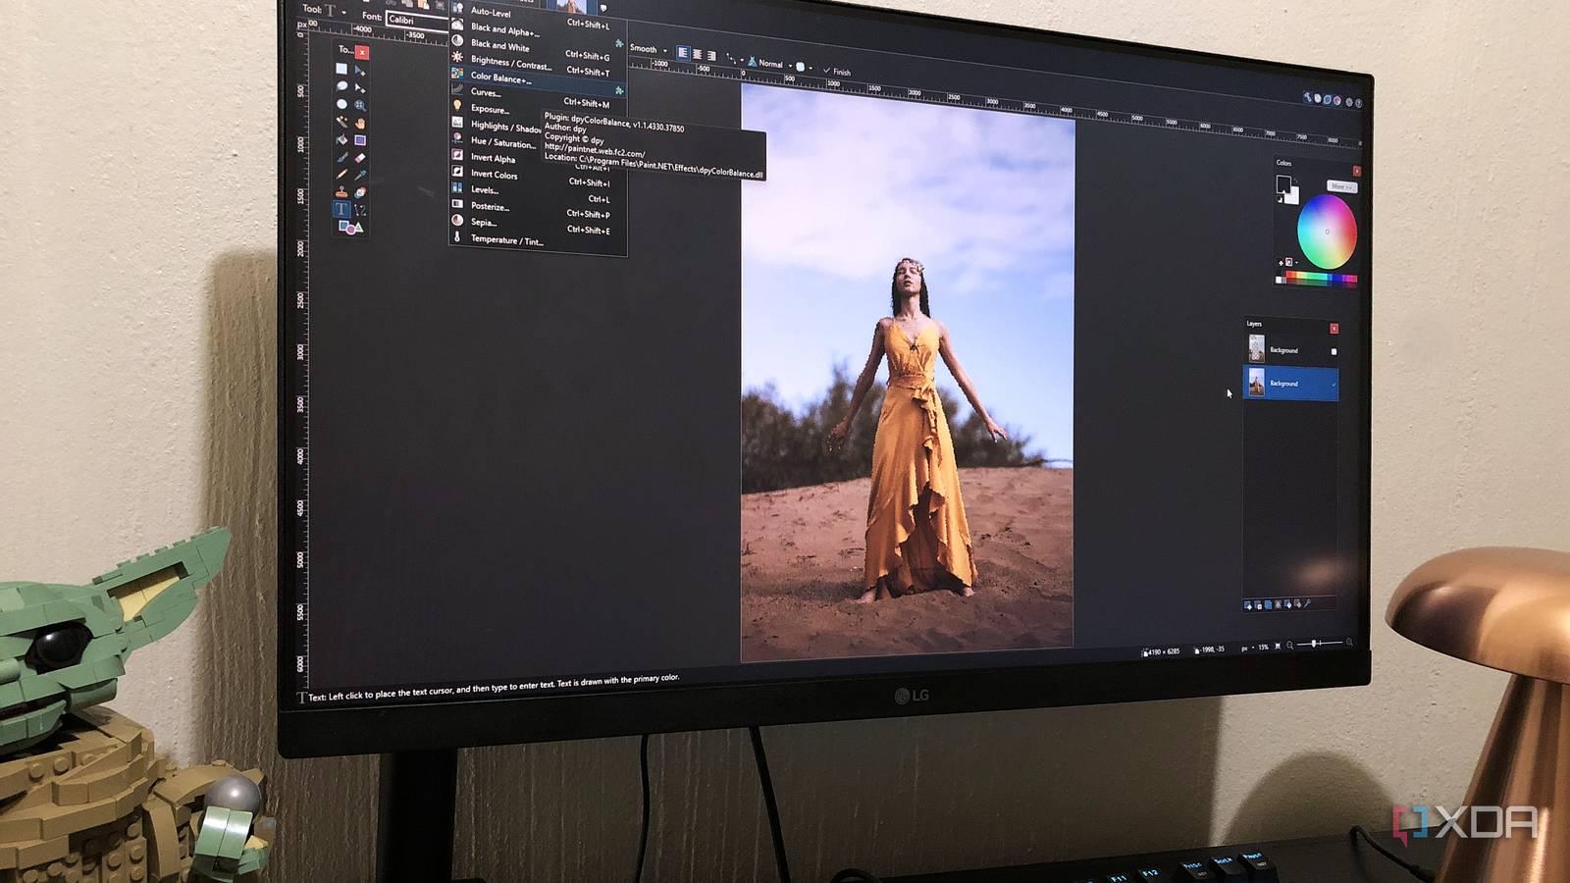The height and width of the screenshot is (883, 1570).
Task: Toggle visibility checkbox of top Background layer
Action: click(x=1334, y=351)
